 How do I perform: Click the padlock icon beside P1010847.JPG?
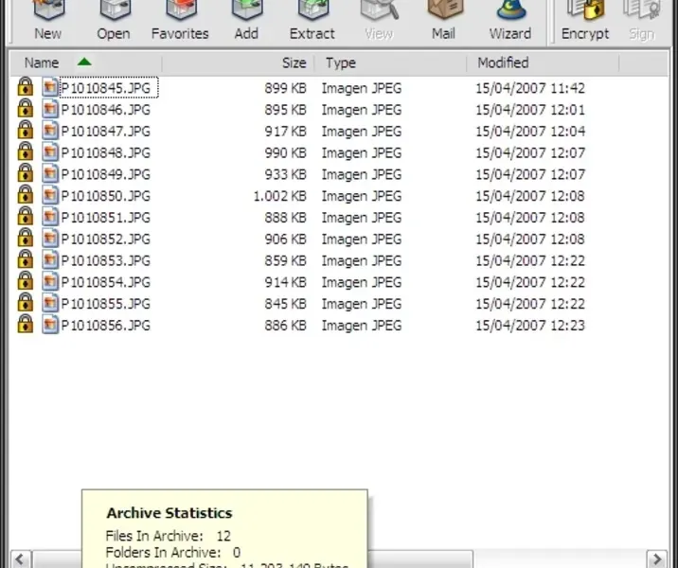tap(26, 130)
